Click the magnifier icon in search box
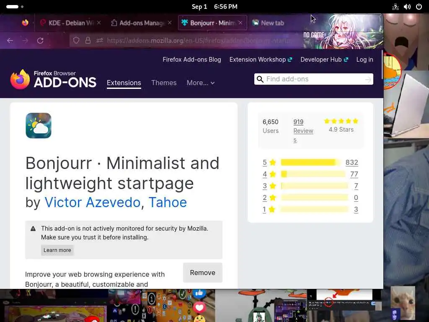Image resolution: width=429 pixels, height=322 pixels. tap(260, 79)
